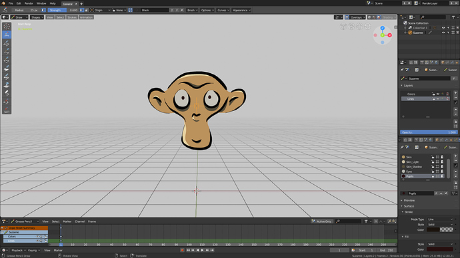460x258 pixels.
Task: Select the Eraser tool in the left toolbar
Action: click(x=7, y=93)
